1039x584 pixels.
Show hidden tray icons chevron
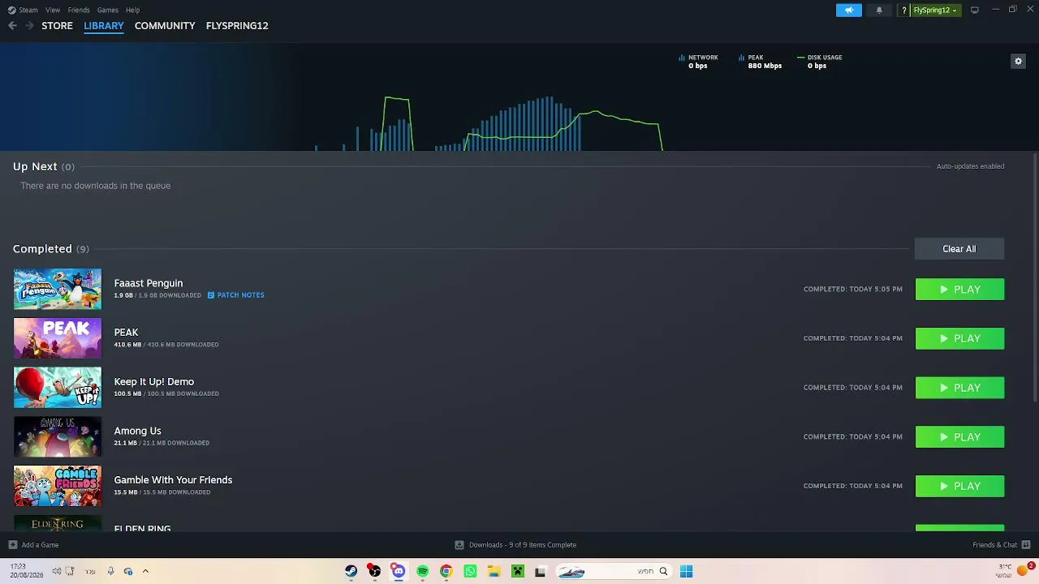click(145, 571)
